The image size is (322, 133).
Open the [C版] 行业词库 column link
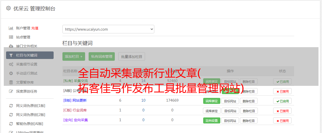click(x=75, y=110)
